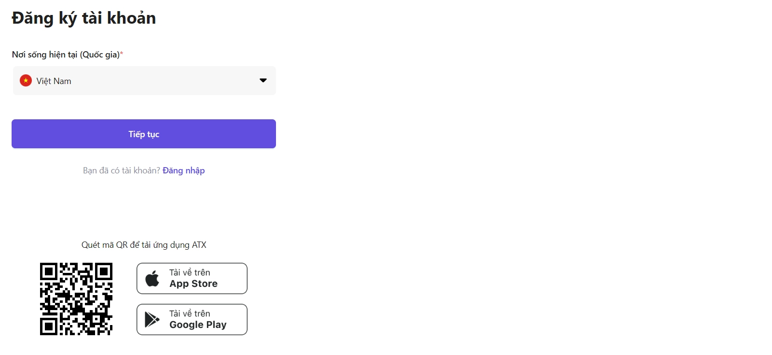Click the Quét mã QR caption text
Screen dimensions: 772x355
coord(144,245)
